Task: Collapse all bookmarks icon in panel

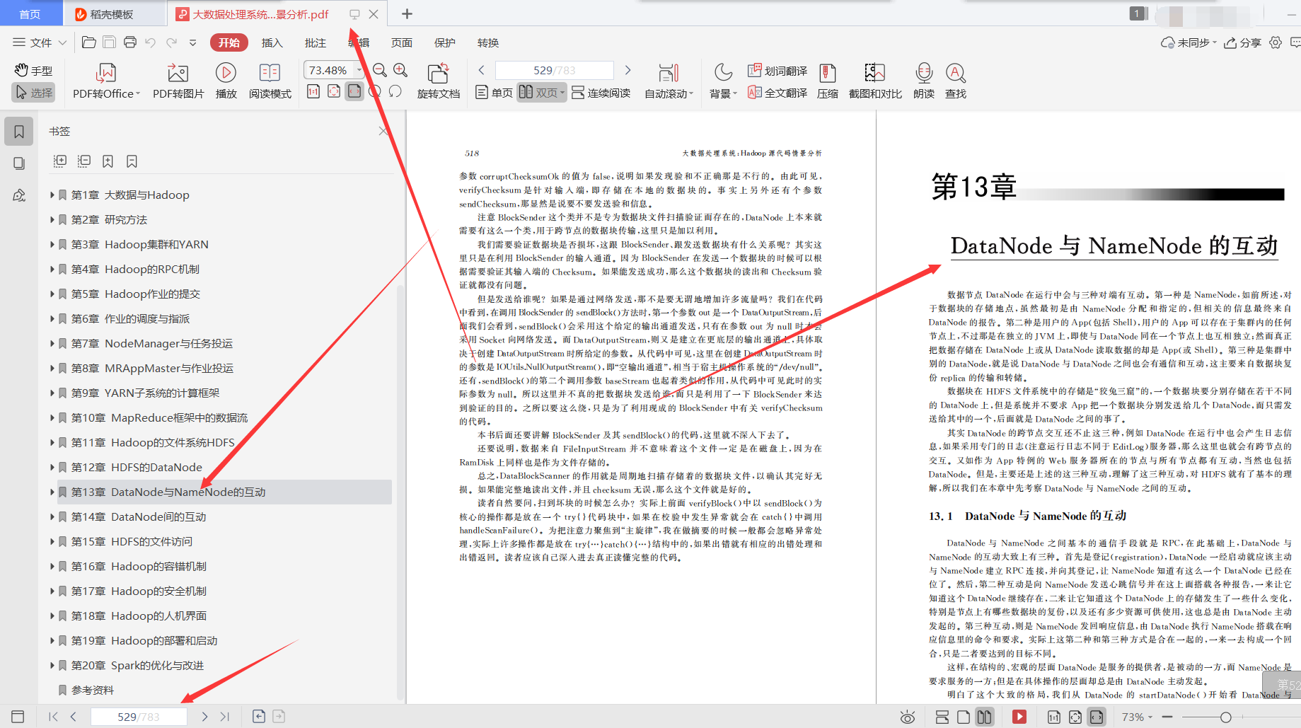Action: (x=84, y=161)
